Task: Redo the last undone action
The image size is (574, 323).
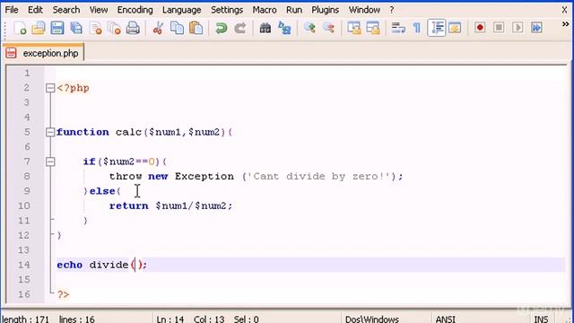Action: [x=240, y=28]
